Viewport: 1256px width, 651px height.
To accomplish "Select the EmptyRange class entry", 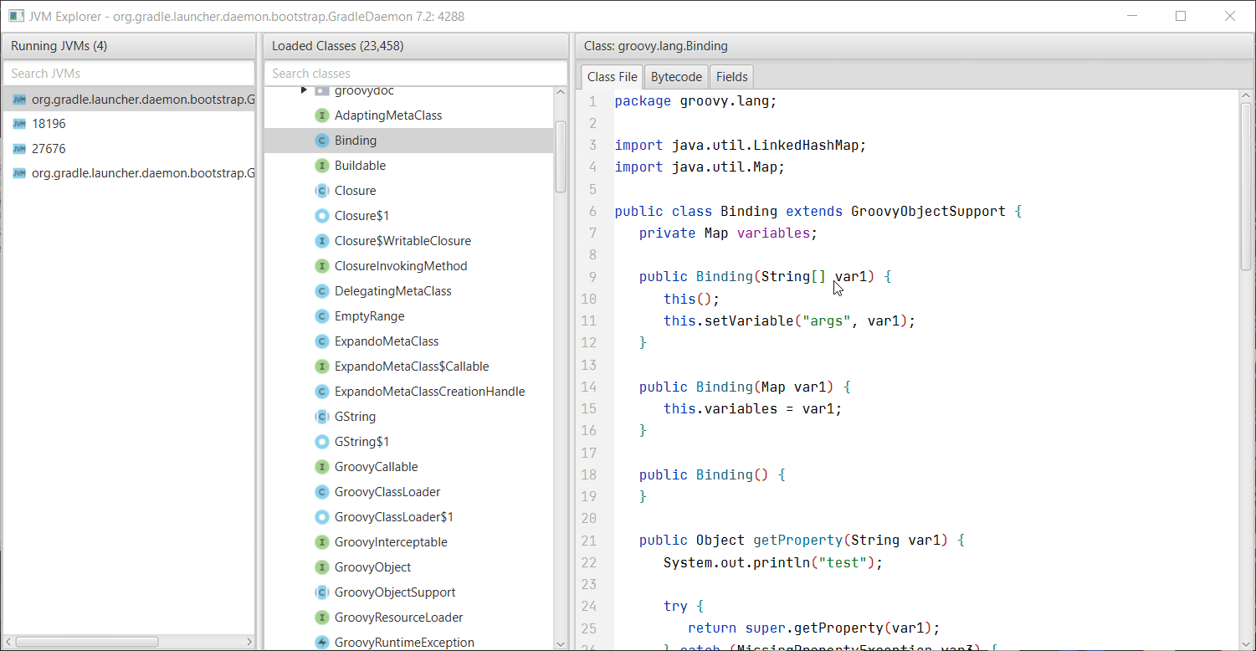I will click(x=408, y=316).
